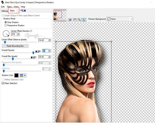Click Overall Blur slider handle
Image resolution: width=155 pixels, height=123 pixels.
[13, 59]
